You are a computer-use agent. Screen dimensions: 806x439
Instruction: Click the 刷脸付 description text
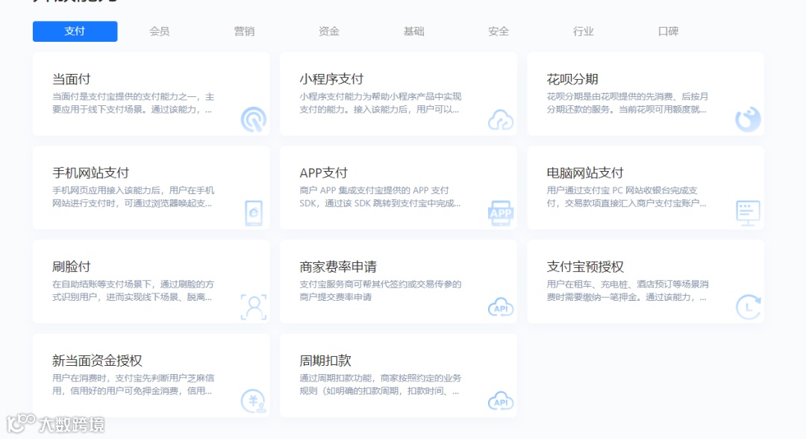point(133,291)
